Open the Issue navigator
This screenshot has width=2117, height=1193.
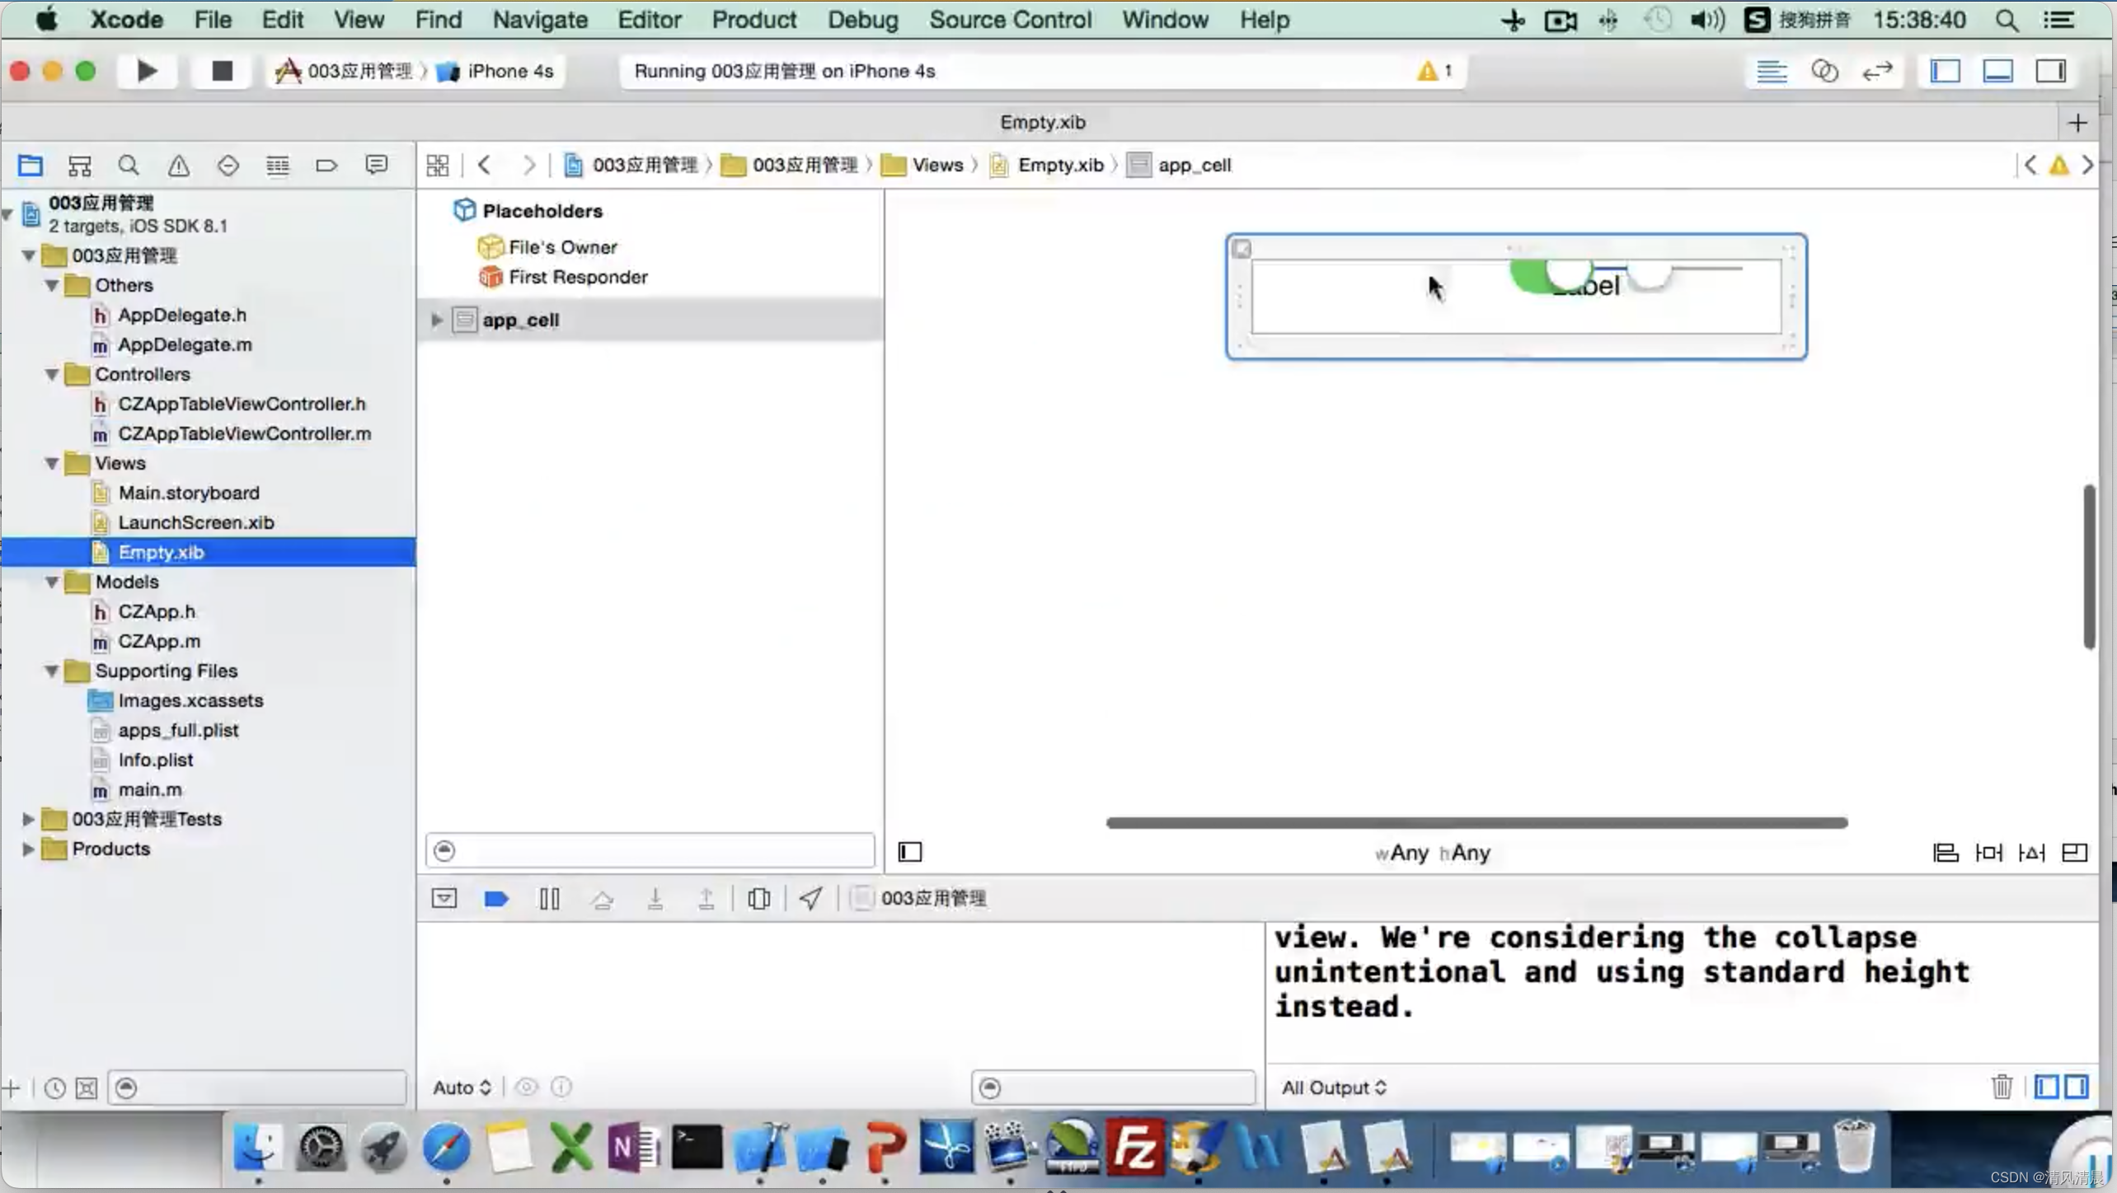tap(179, 166)
